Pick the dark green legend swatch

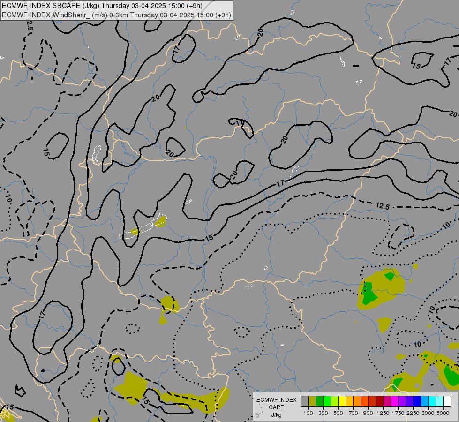pyautogui.click(x=319, y=401)
